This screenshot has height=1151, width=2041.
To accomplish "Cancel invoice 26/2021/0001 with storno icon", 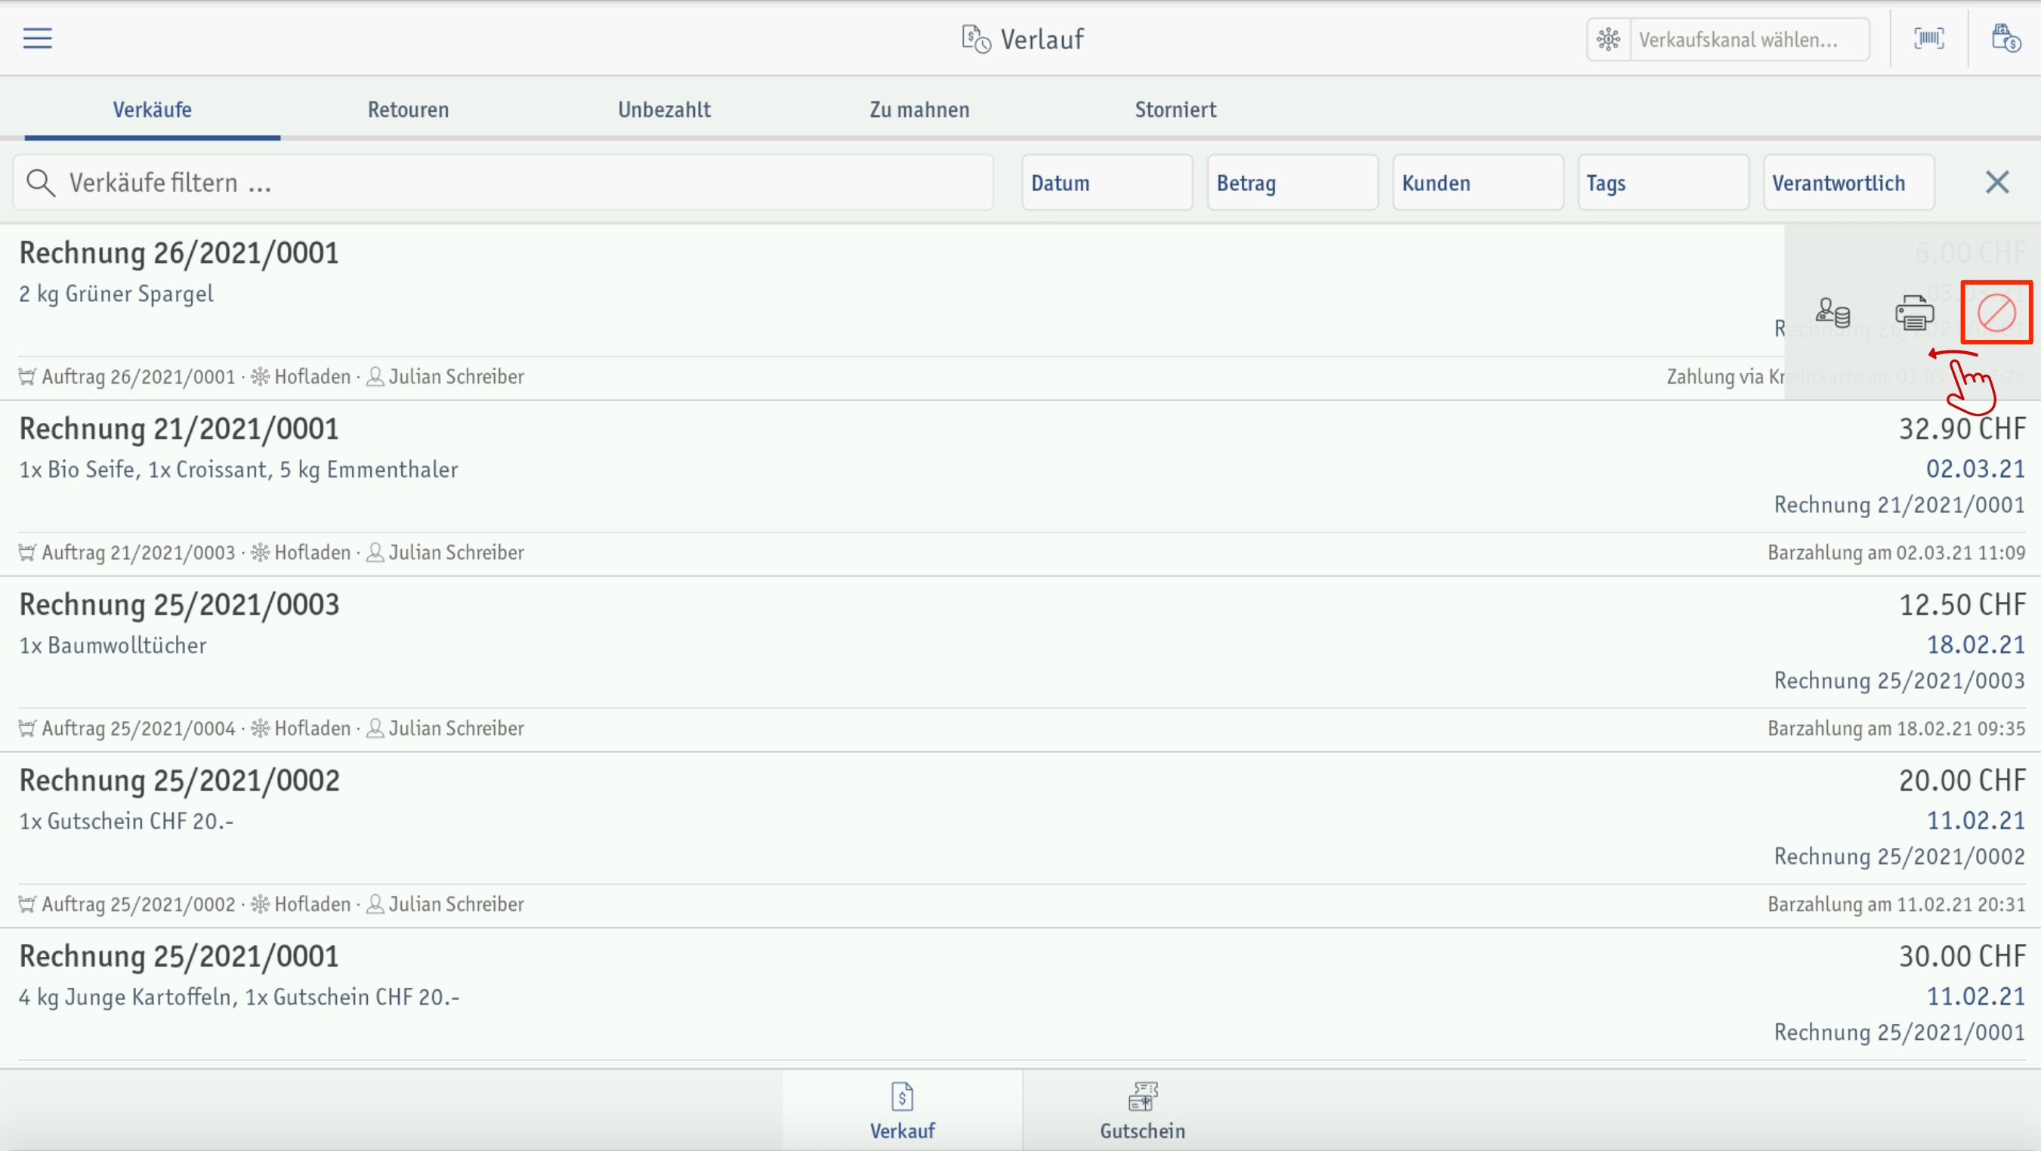I will [x=1996, y=312].
